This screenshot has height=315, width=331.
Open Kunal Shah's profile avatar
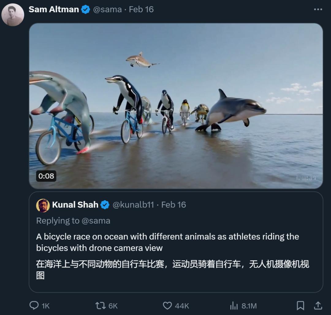pyautogui.click(x=43, y=205)
